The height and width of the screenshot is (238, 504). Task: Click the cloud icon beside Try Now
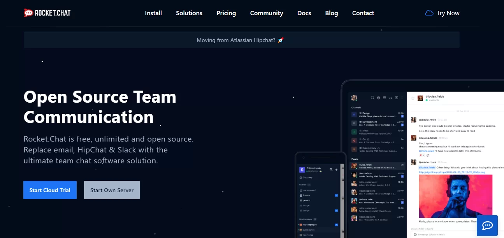(429, 13)
